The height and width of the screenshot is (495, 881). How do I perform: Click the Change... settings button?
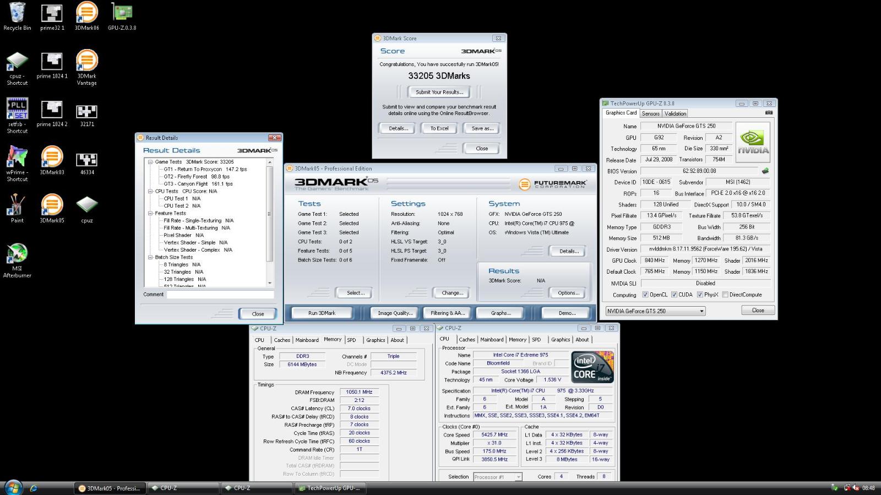coord(452,293)
